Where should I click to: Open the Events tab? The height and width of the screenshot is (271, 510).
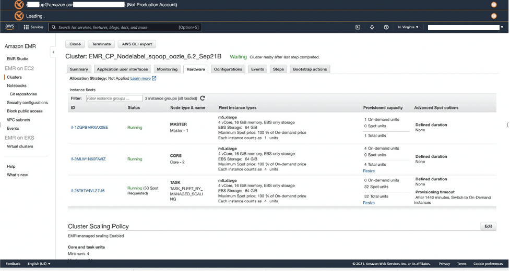tap(257, 69)
